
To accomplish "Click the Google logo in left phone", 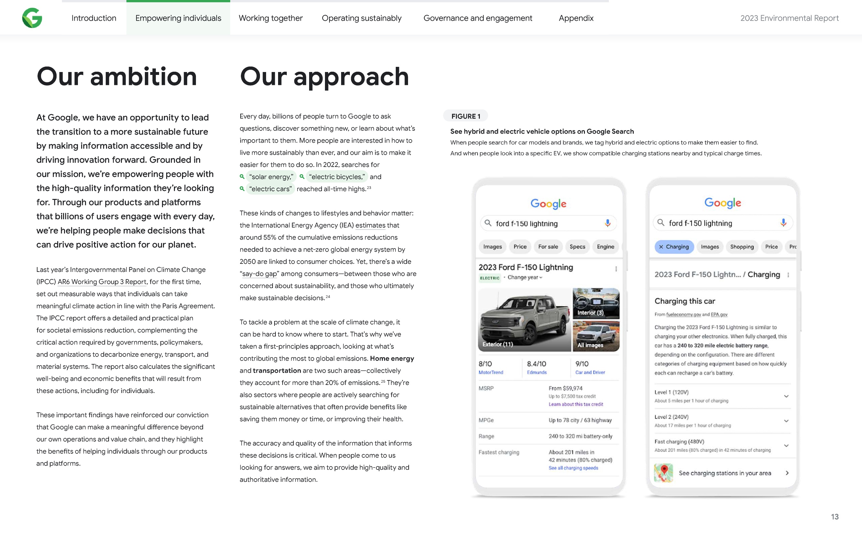I will coord(548,203).
